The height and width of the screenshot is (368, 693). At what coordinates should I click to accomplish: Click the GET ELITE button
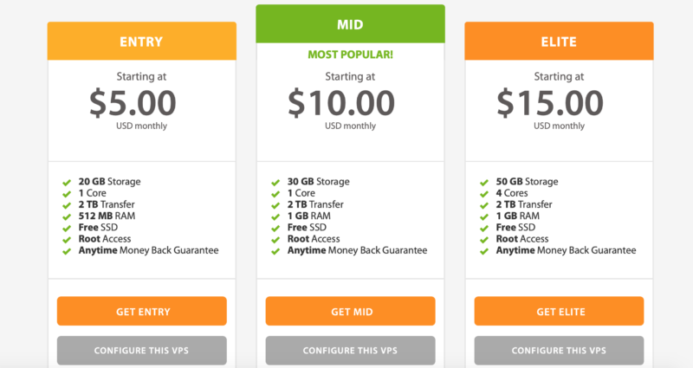click(x=559, y=311)
